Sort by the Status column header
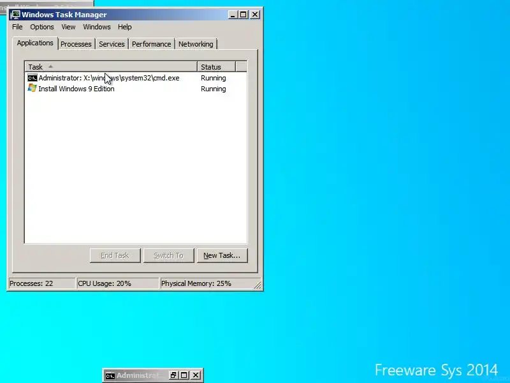This screenshot has height=383, width=510. (216, 67)
